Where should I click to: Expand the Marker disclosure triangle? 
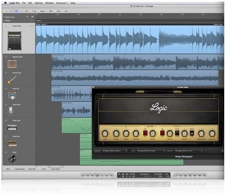(x=4, y=21)
